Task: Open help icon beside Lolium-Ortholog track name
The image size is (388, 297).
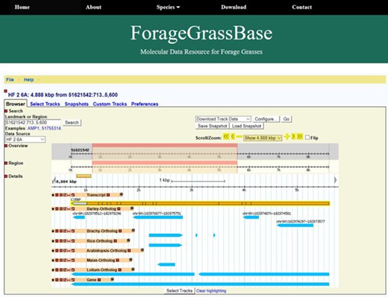Action: [x=119, y=270]
